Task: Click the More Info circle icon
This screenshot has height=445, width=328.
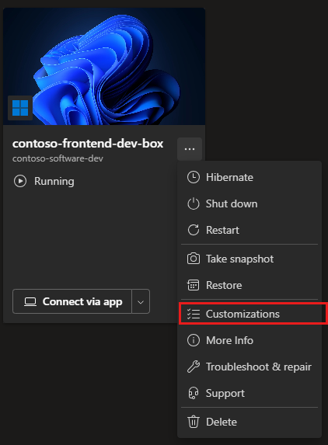Action: [x=193, y=340]
